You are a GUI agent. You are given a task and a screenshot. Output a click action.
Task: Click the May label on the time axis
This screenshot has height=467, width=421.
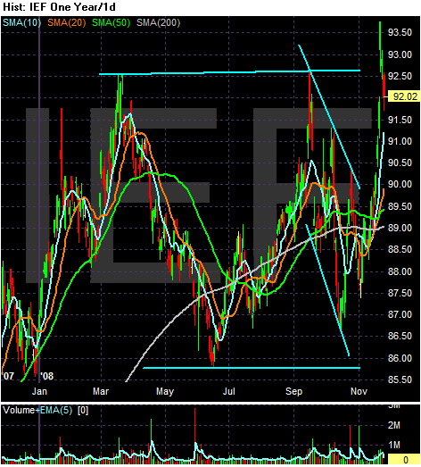pyautogui.click(x=165, y=391)
